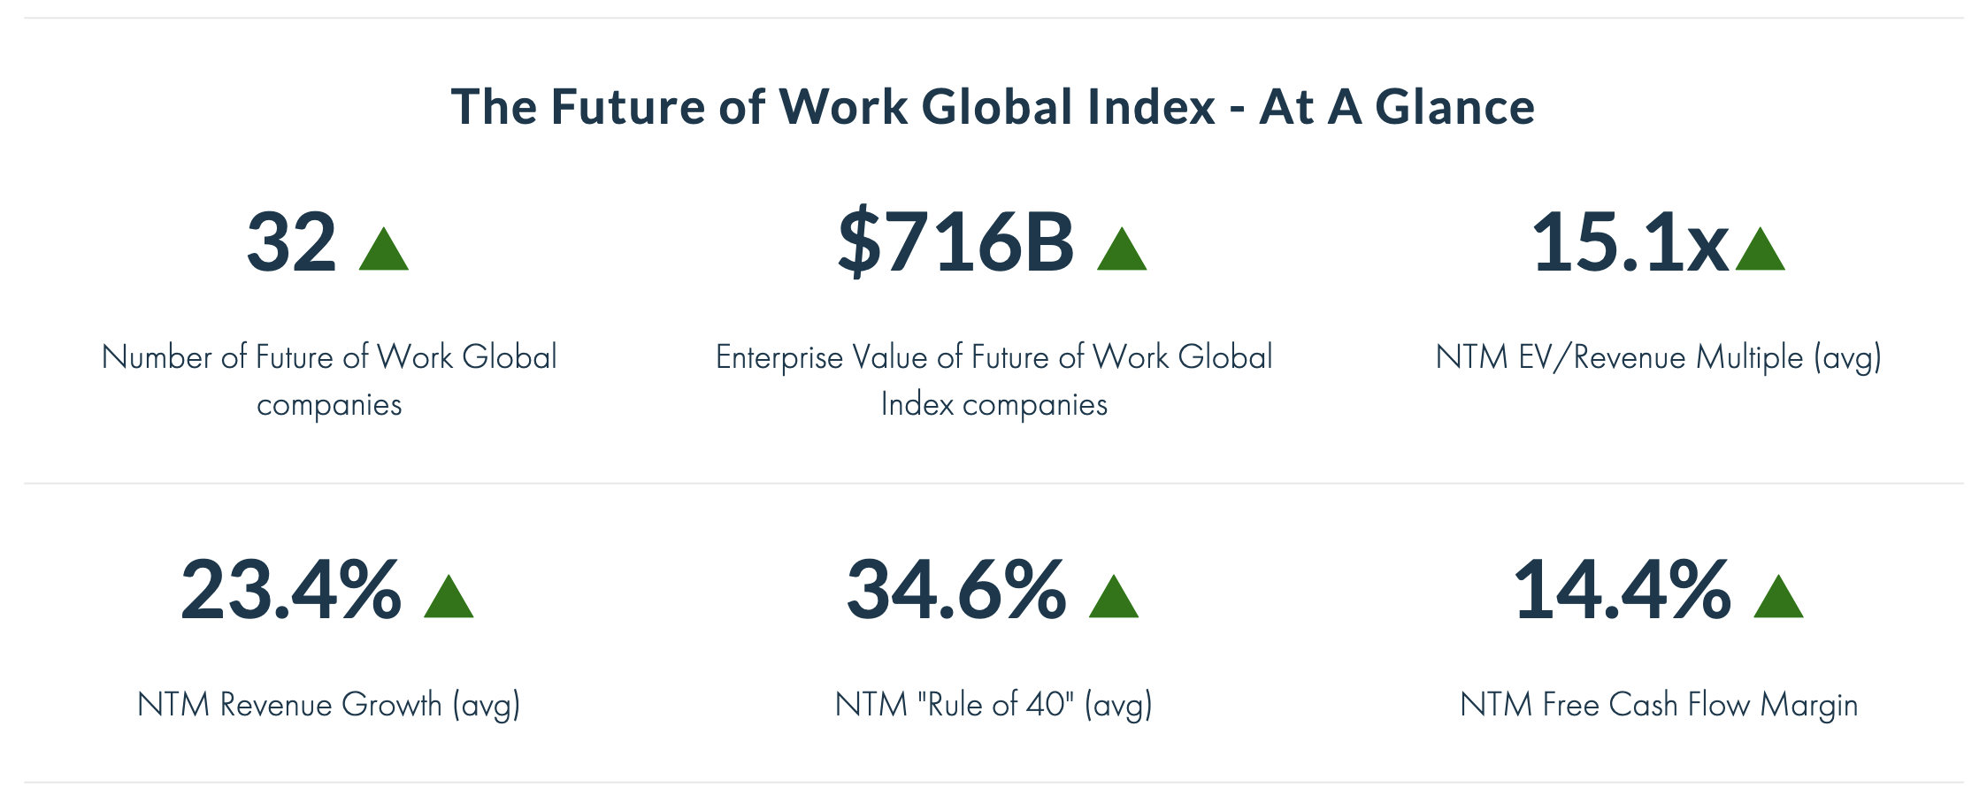Click the "NTM Revenue Growth (avg)" label

(x=329, y=705)
